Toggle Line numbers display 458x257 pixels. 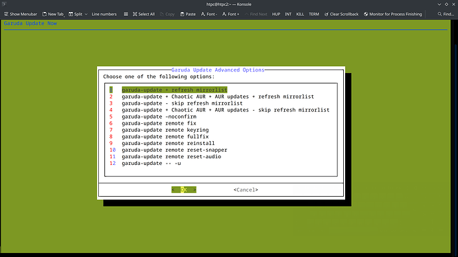click(104, 14)
